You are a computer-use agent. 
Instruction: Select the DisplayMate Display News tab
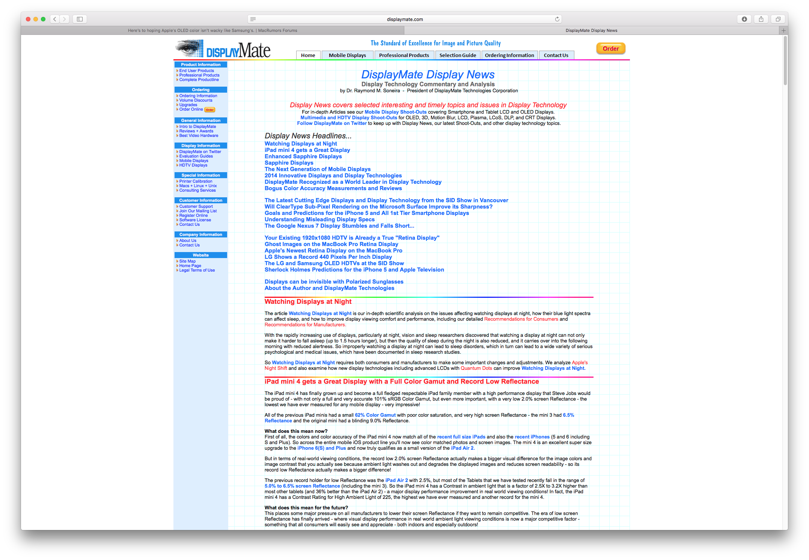pos(591,30)
